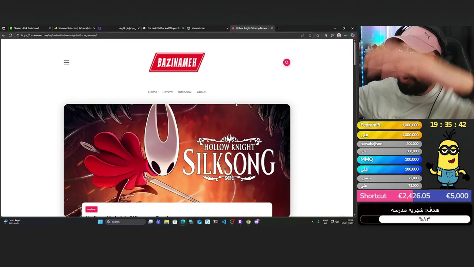Open File Explorer from the taskbar
This screenshot has width=474, height=267.
click(167, 222)
